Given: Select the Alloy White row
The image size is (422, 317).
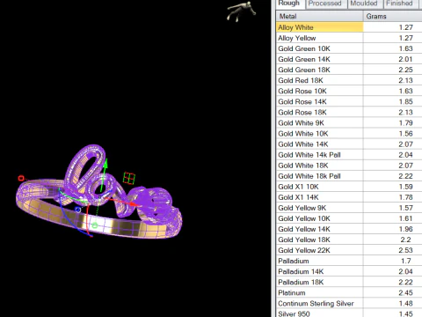Looking at the screenshot, I should tap(349, 27).
